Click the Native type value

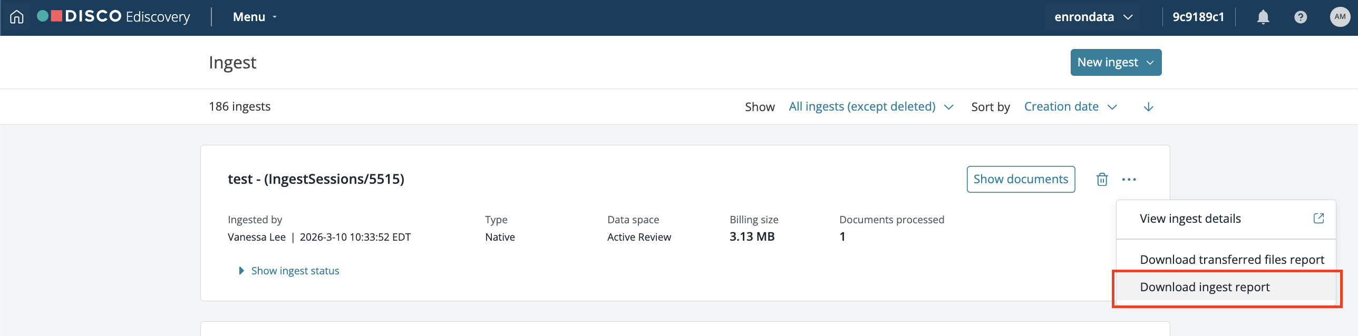500,237
